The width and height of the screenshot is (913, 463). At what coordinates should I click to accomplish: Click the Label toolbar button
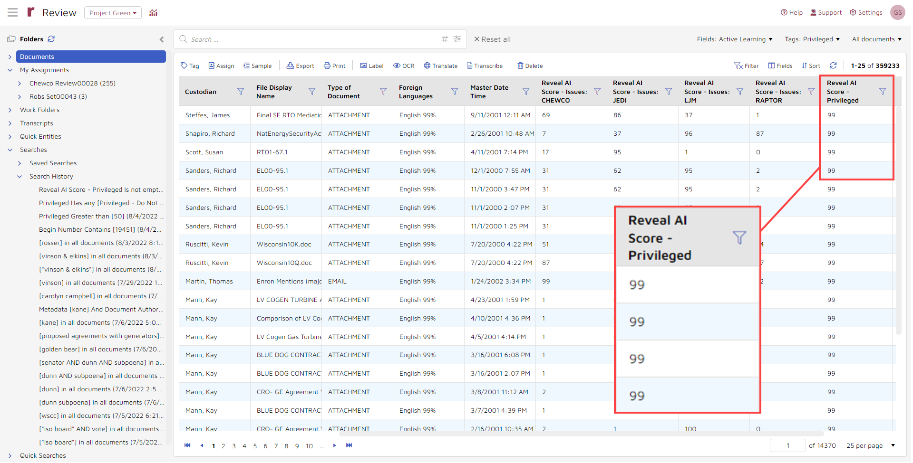click(x=372, y=66)
